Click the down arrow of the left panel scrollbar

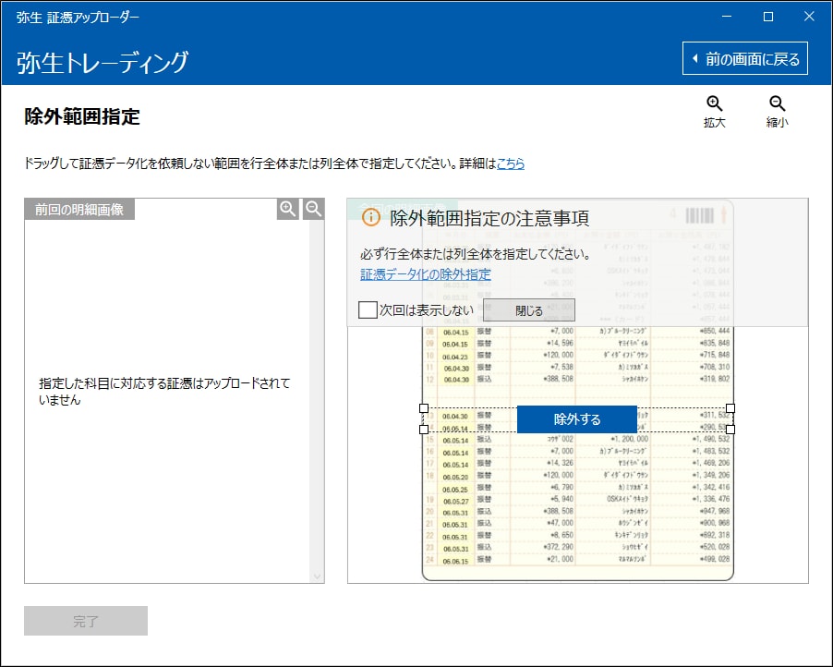point(317,576)
